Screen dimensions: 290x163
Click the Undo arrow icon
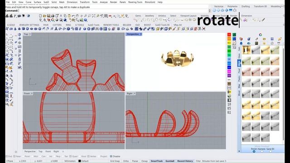(73, 16)
